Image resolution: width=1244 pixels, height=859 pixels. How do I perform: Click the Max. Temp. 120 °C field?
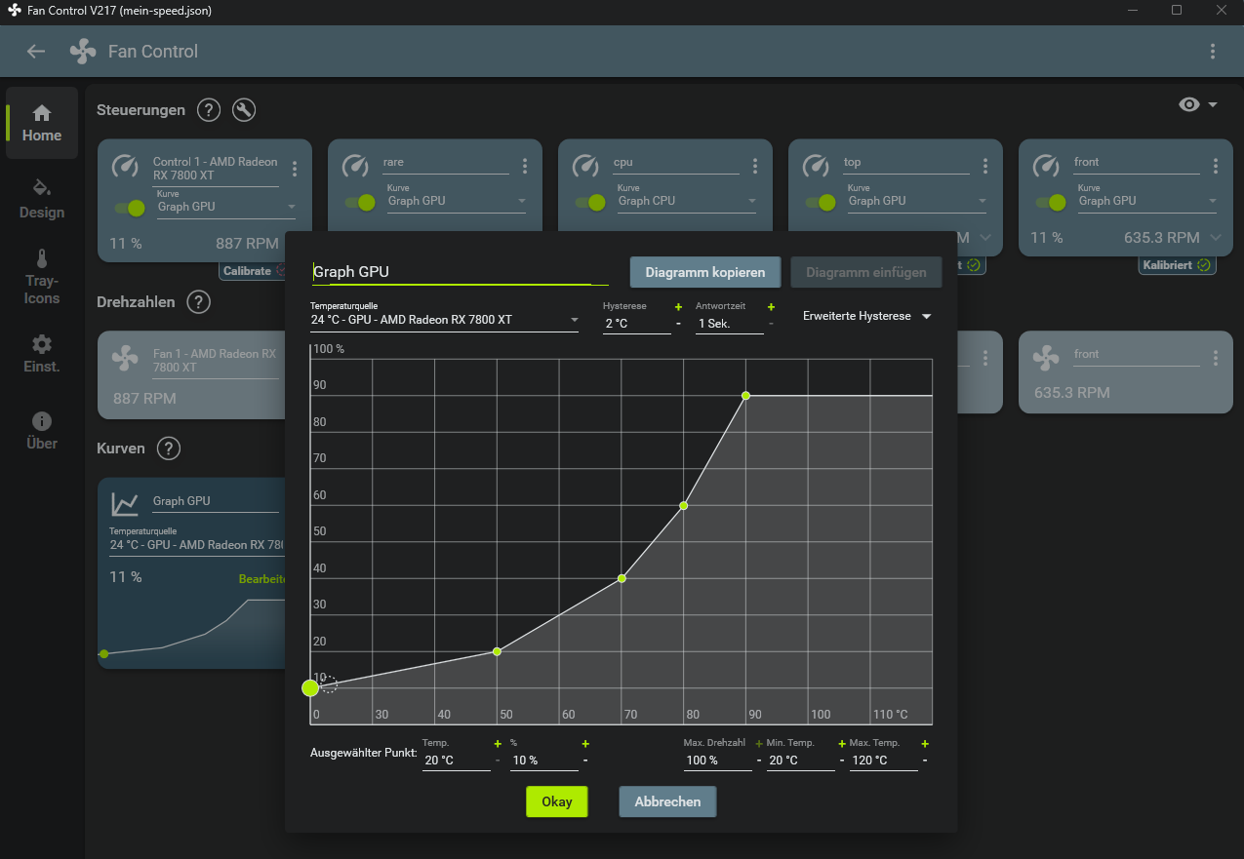[884, 760]
